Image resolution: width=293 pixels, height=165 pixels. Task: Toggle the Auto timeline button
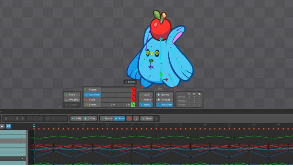coord(119,119)
